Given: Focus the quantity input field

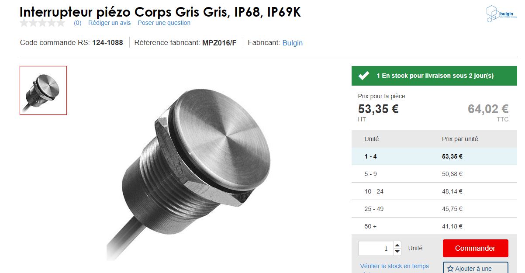Looking at the screenshot, I should click(x=376, y=249).
